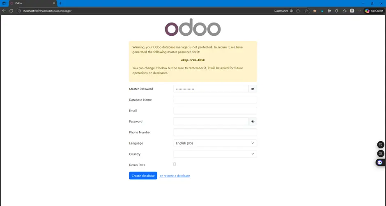
Task: Open a new tab with plus button
Action: tap(60, 3)
